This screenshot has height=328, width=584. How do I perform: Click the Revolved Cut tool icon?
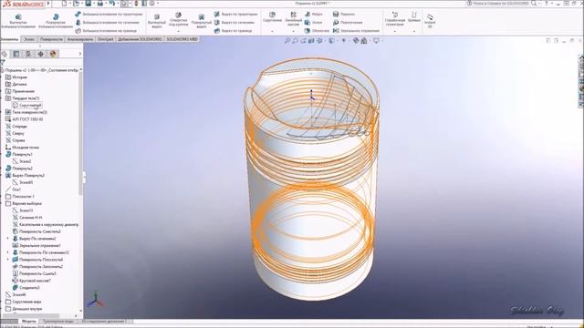click(202, 16)
